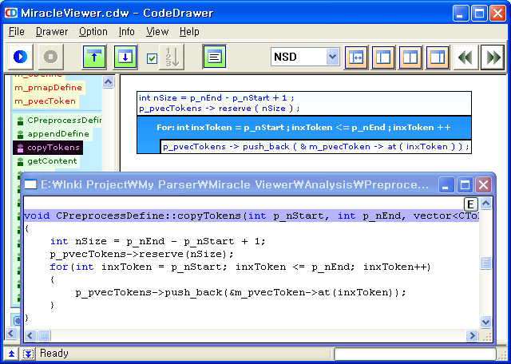Open the Option menu
This screenshot has height=364, width=511.
pyautogui.click(x=93, y=32)
